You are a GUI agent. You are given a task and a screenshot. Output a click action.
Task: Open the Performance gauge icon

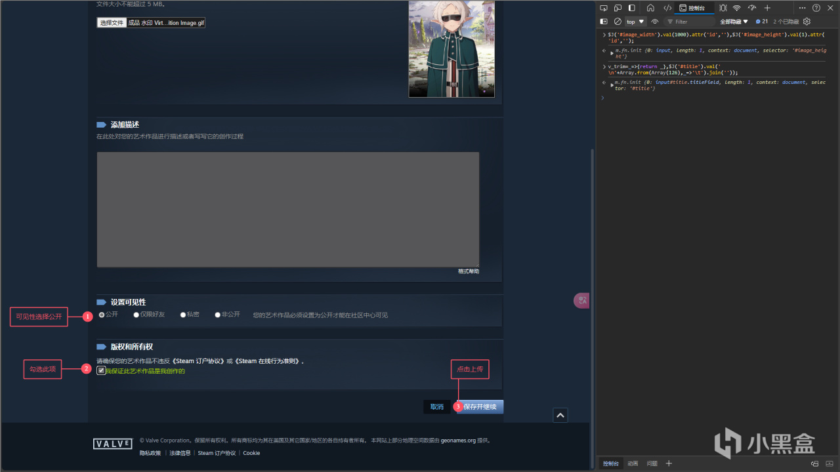click(x=752, y=8)
